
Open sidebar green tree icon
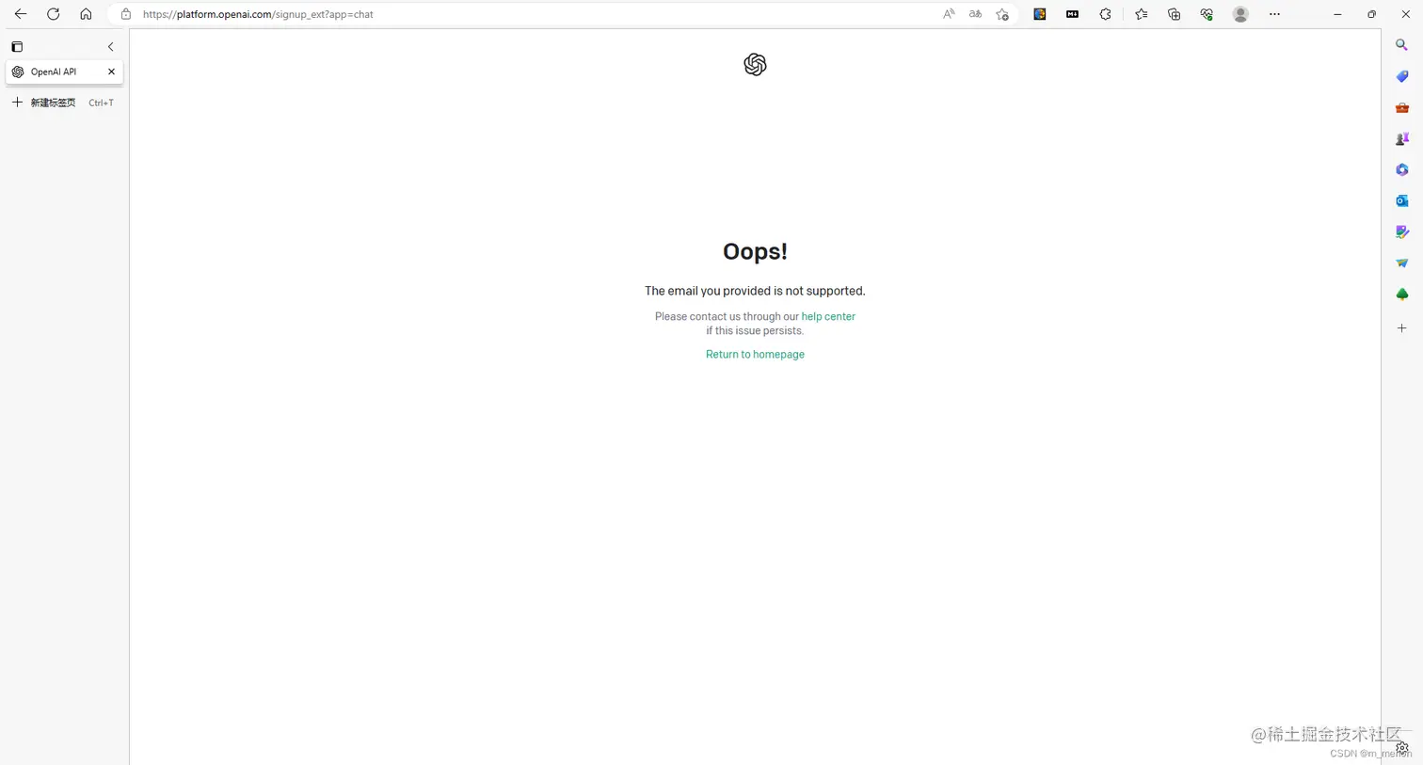1401,295
